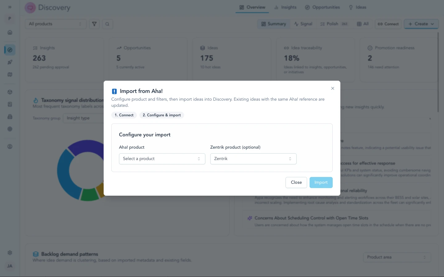Open the map icon in the left sidebar

click(x=10, y=74)
